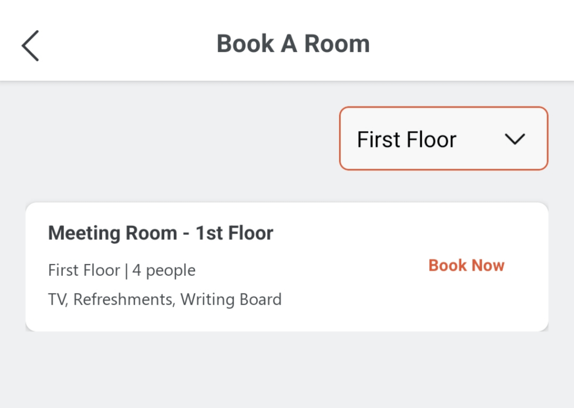
Task: Tap the TV amenity in room card
Action: pyautogui.click(x=57, y=299)
